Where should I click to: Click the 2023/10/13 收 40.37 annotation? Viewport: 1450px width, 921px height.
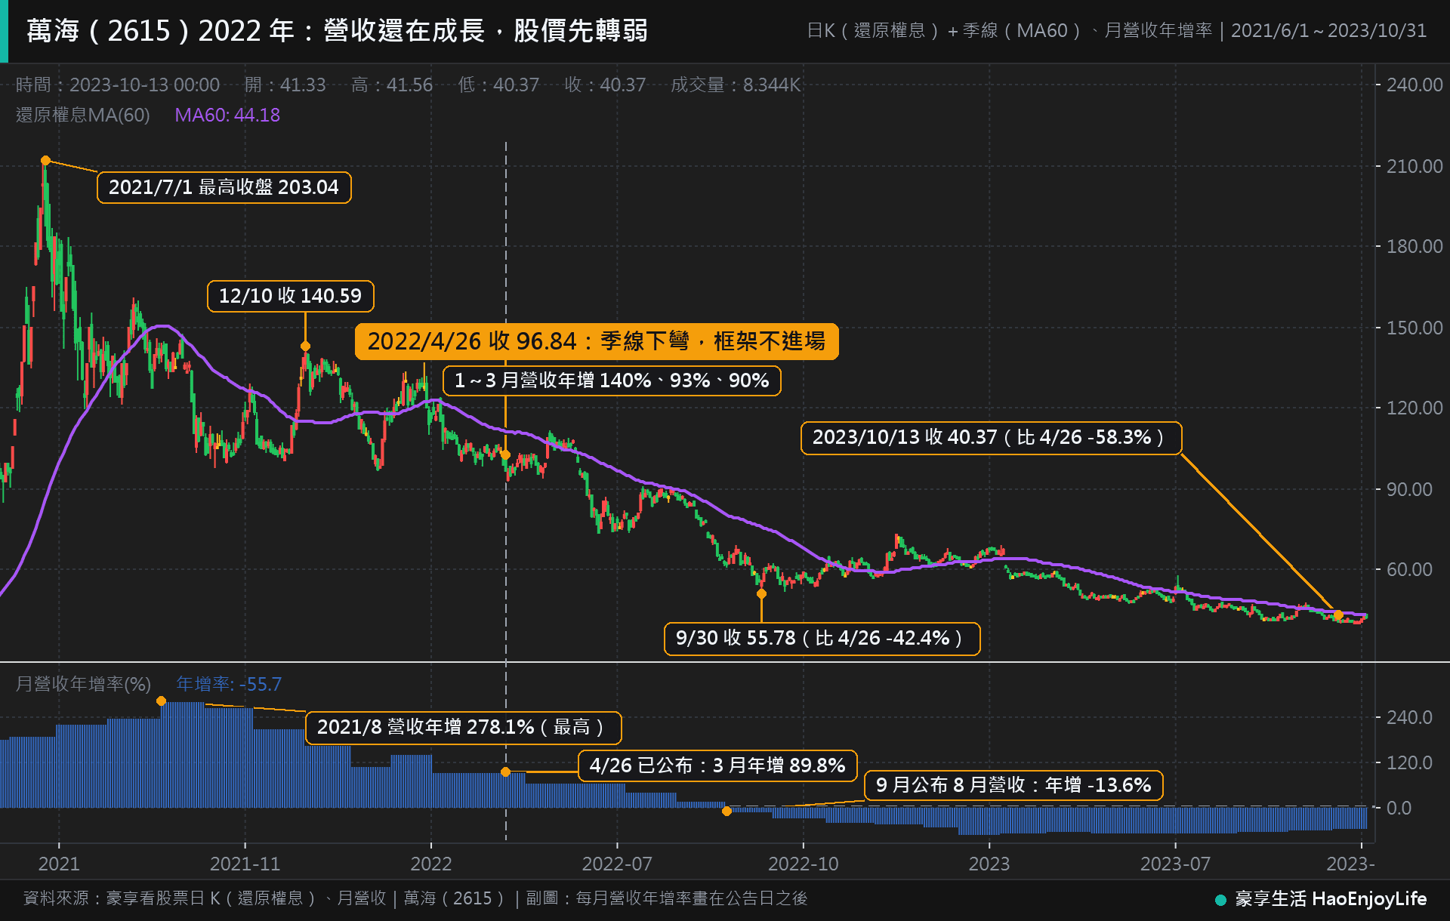pyautogui.click(x=991, y=438)
